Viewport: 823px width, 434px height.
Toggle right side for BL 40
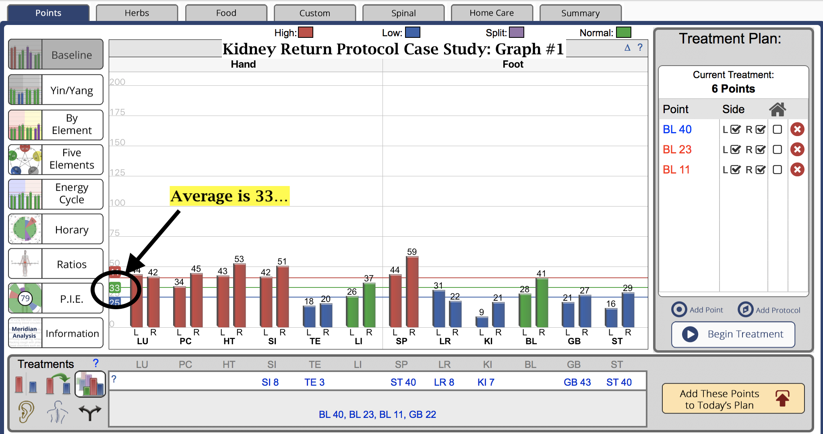(761, 129)
